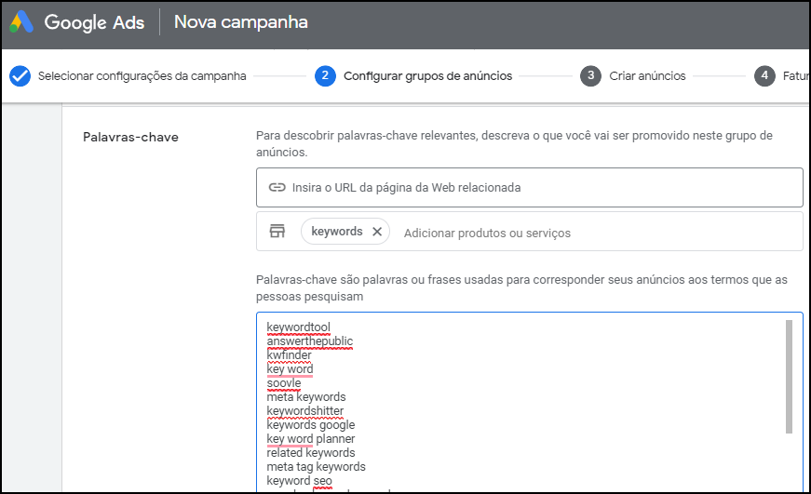Click the completed step checkmark icon
This screenshot has width=811, height=494.
[20, 76]
